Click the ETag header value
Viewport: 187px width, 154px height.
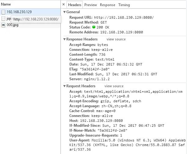click(x=95, y=69)
